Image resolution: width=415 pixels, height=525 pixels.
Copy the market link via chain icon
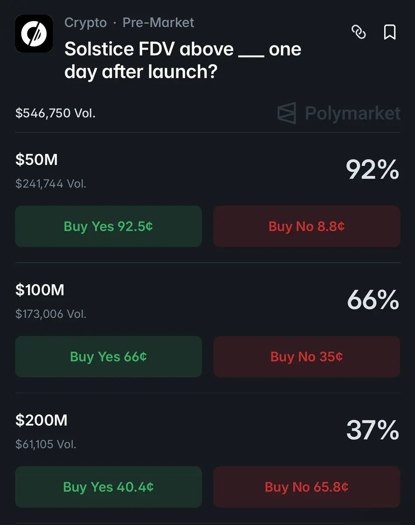[359, 32]
